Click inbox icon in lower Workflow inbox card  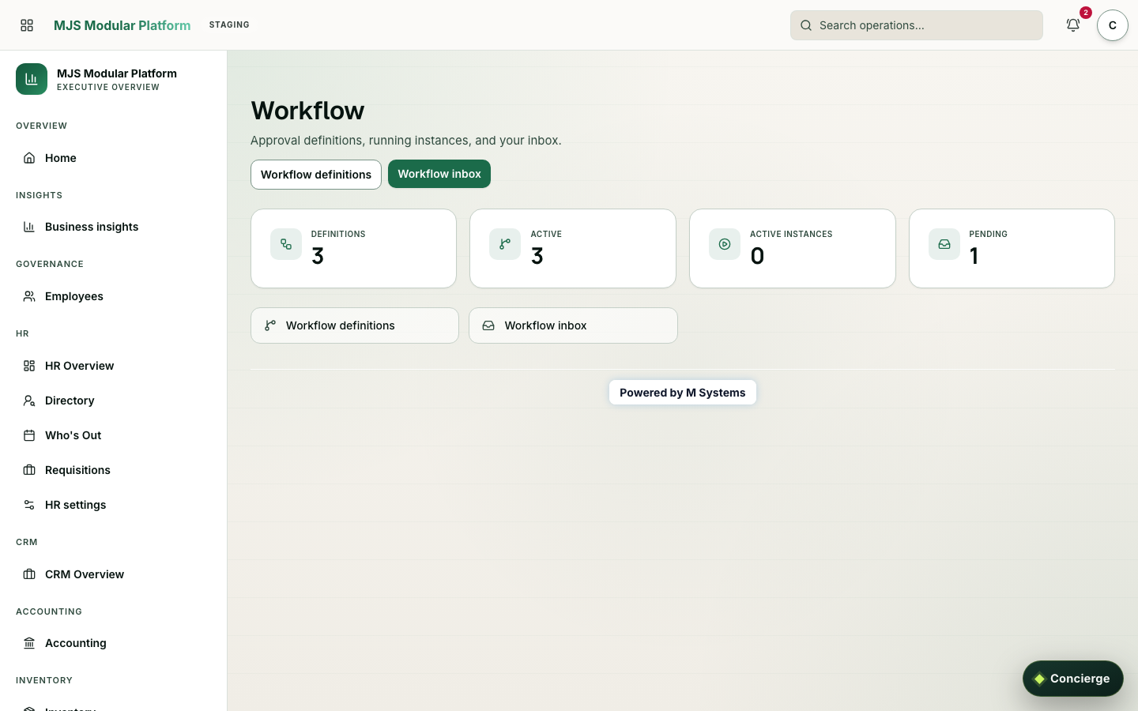[x=488, y=325]
